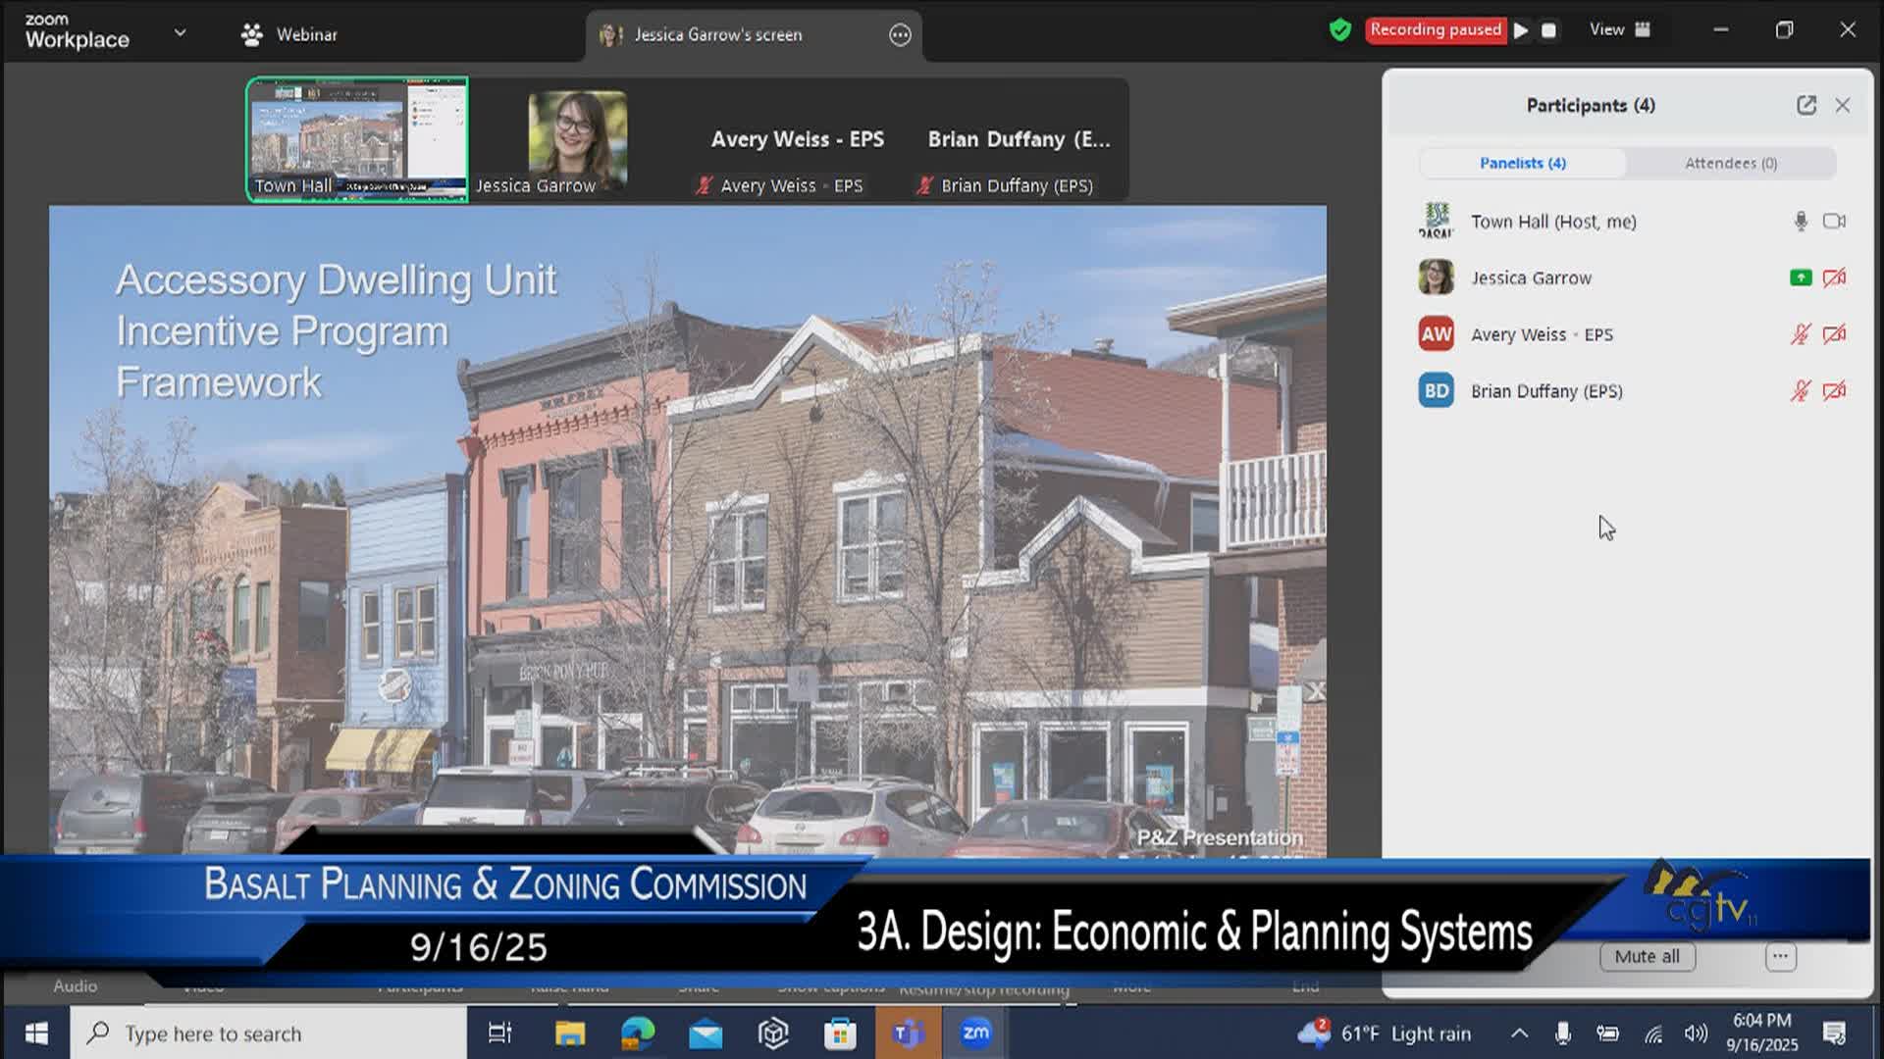Mute Town Hall's microphone
Screen dimensions: 1884x1059
coord(1801,221)
